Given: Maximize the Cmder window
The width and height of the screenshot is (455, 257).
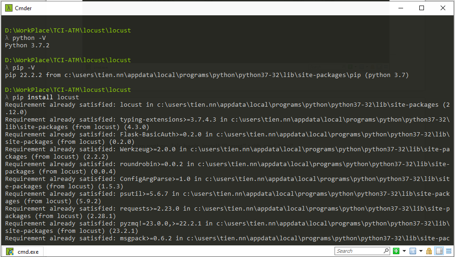Looking at the screenshot, I should click(422, 8).
